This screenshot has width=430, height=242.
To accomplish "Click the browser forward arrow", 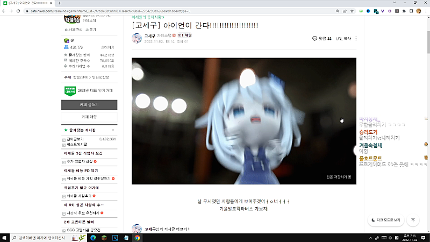I will pos(11,11).
